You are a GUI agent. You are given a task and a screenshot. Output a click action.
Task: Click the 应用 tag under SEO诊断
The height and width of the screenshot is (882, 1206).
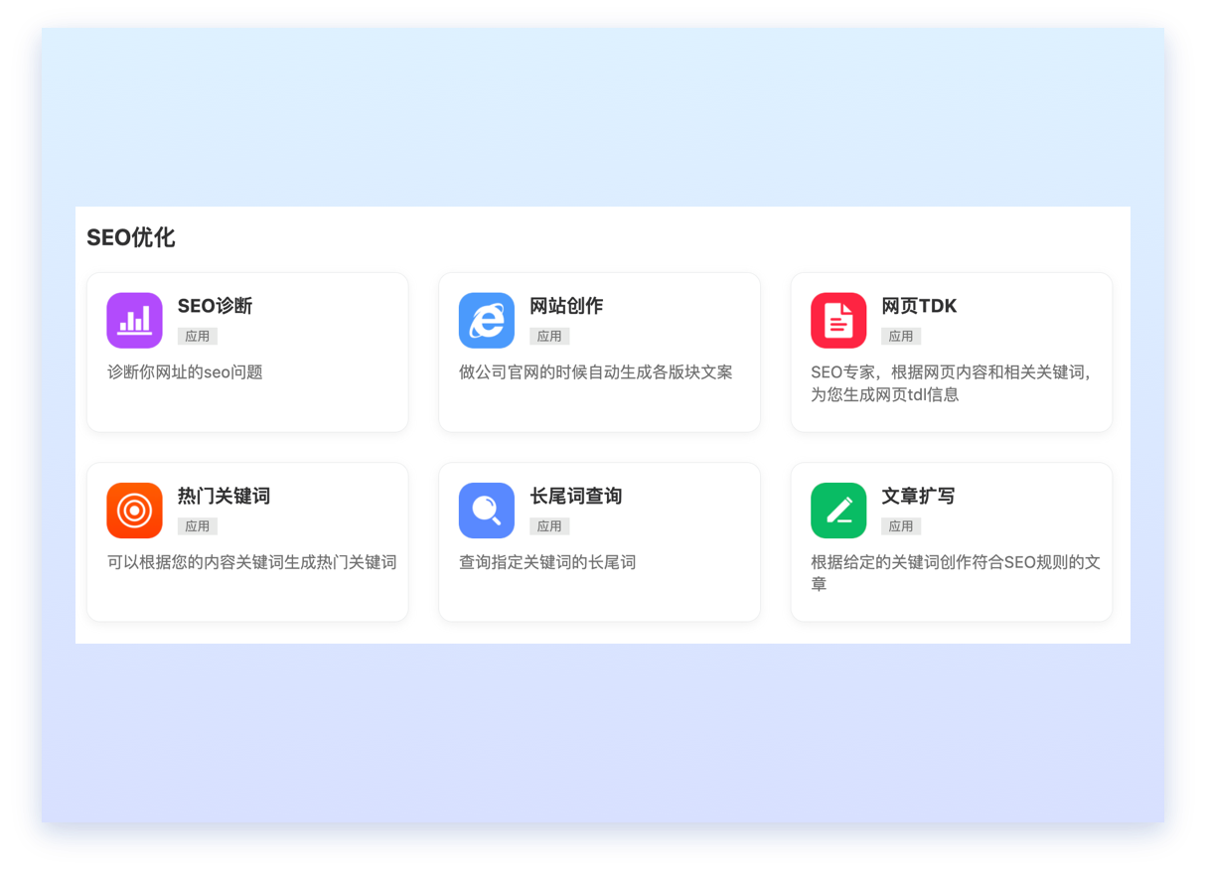coord(198,337)
